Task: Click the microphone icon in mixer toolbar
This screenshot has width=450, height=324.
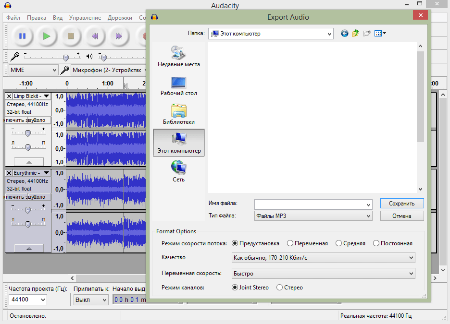Action: point(14,57)
